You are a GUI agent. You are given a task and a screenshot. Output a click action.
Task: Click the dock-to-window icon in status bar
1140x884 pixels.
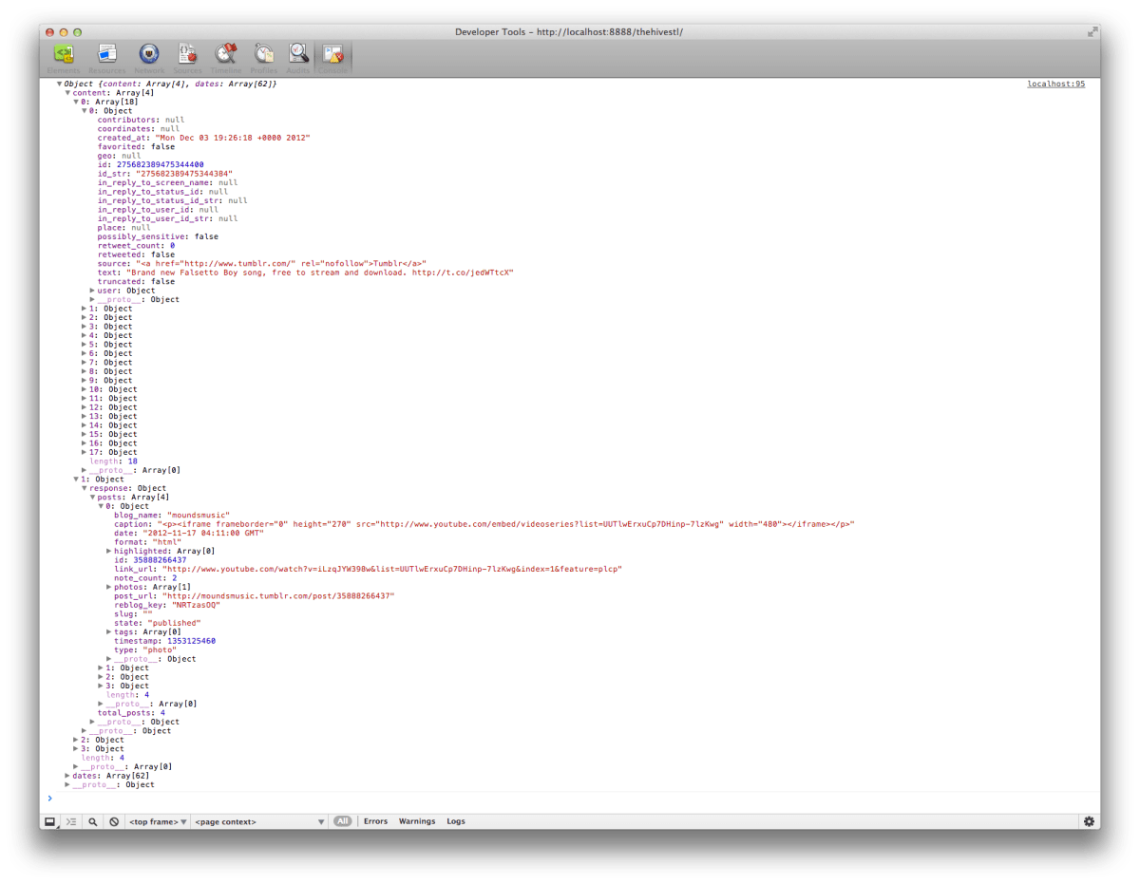tap(50, 821)
